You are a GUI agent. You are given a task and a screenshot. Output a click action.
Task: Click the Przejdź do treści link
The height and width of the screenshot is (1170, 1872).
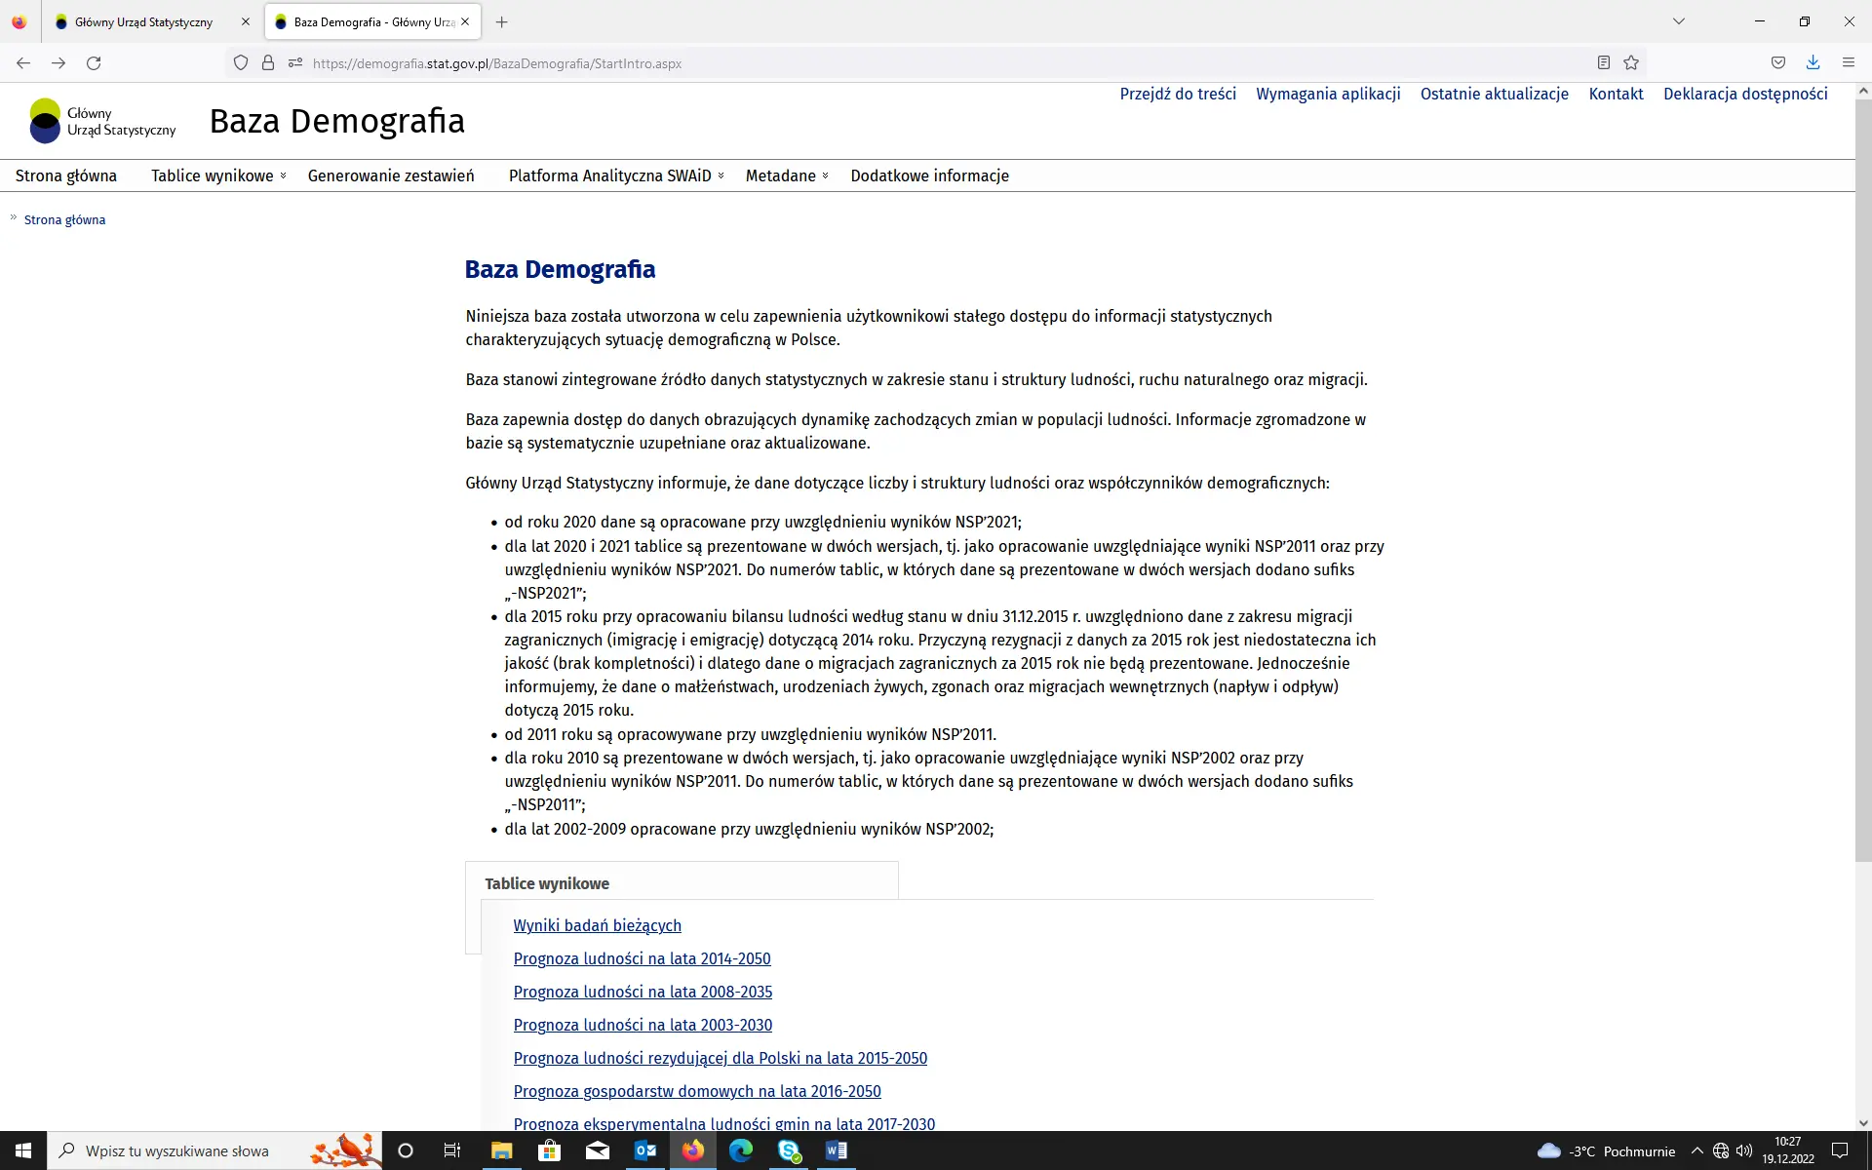[x=1178, y=94]
